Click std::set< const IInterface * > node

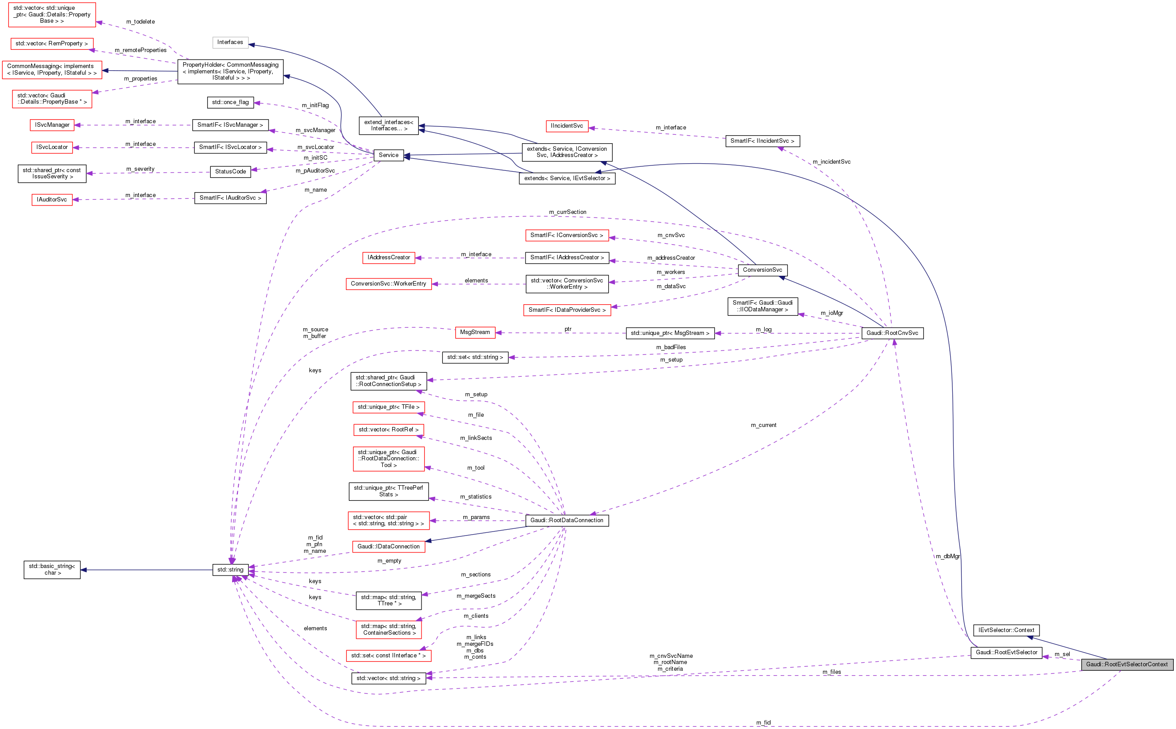[x=389, y=656]
